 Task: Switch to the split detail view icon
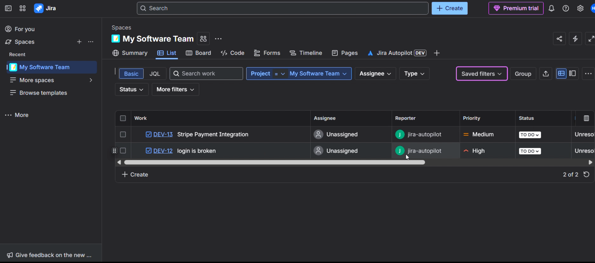tap(573, 74)
